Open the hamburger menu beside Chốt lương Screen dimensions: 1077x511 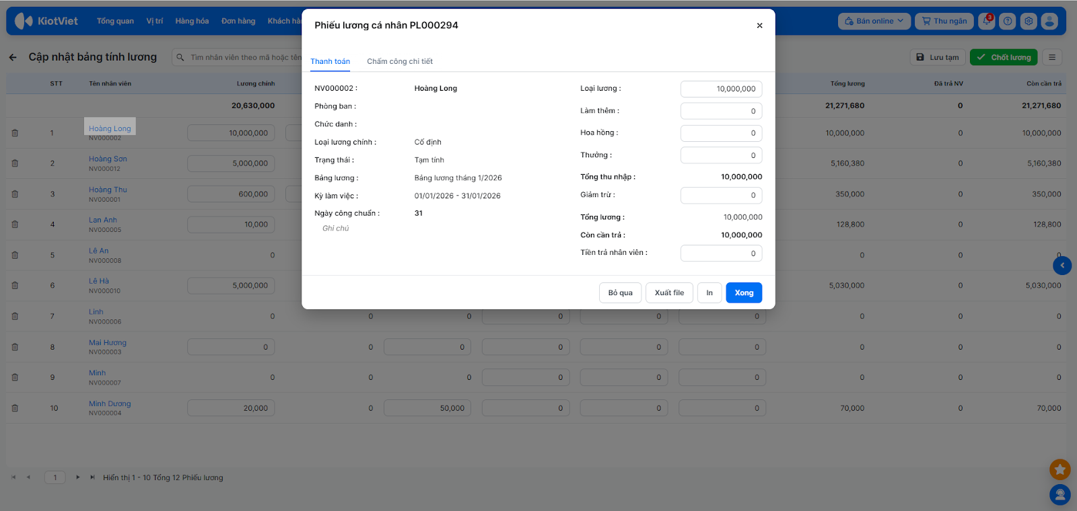click(1052, 57)
